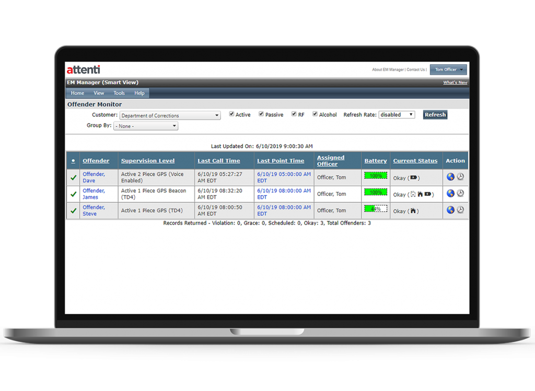The height and width of the screenshot is (391, 535).
Task: Open the map view globe icon for Offender, Dave
Action: tap(450, 177)
